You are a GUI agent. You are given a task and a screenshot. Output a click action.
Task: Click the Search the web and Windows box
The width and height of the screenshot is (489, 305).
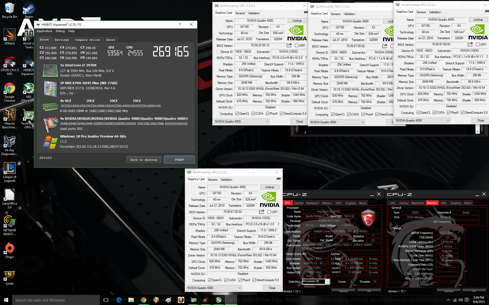tap(56, 300)
